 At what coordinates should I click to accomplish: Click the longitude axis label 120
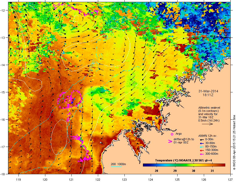click(45, 179)
